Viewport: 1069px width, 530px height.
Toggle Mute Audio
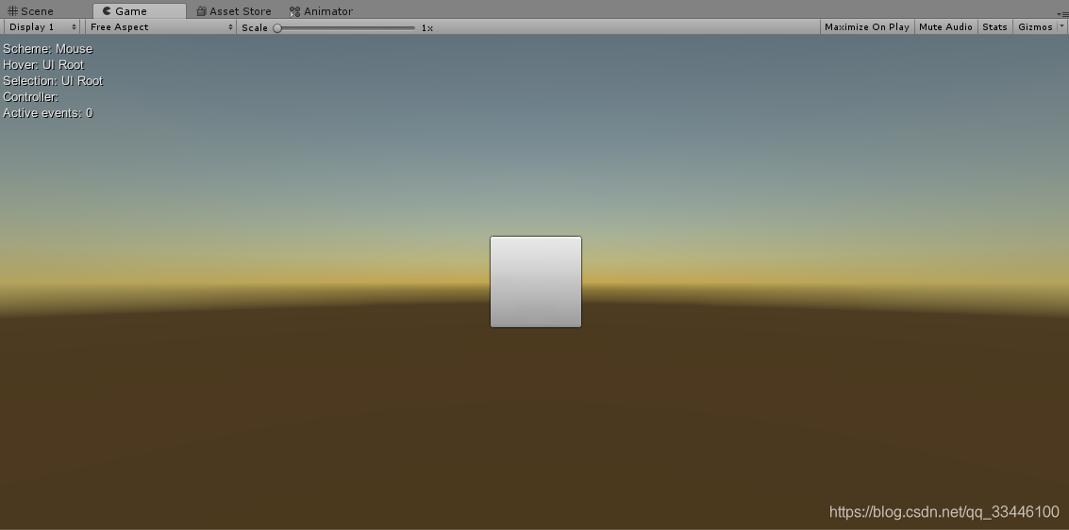coord(944,26)
